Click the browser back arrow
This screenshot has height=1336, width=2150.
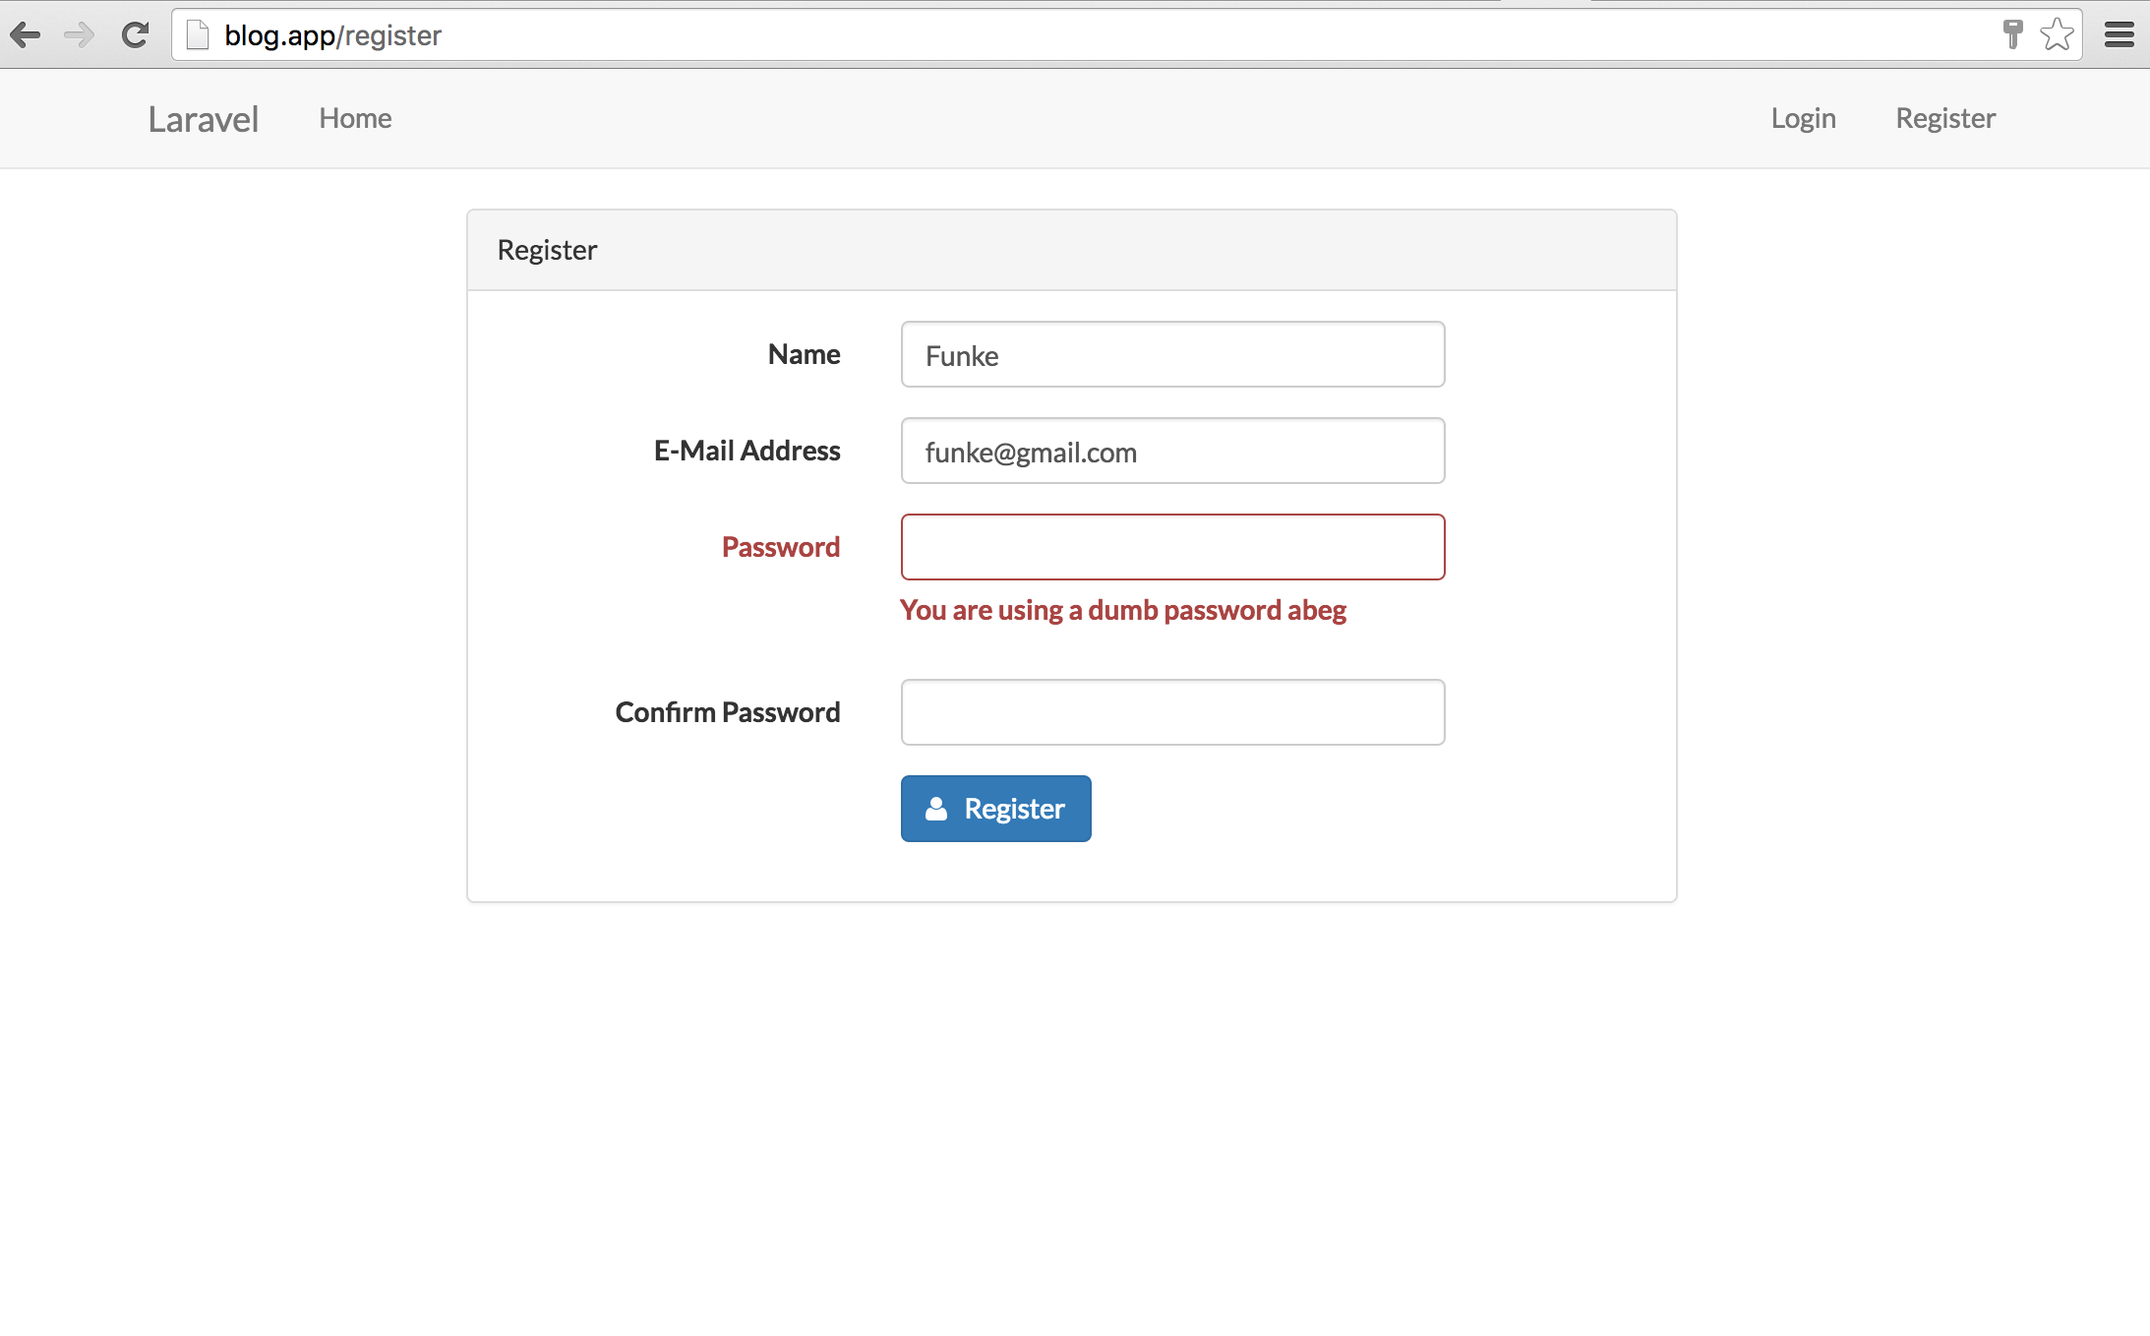26,35
